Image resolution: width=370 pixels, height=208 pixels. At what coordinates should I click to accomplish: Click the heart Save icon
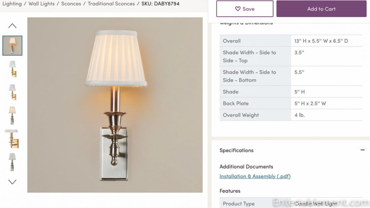[x=238, y=9]
